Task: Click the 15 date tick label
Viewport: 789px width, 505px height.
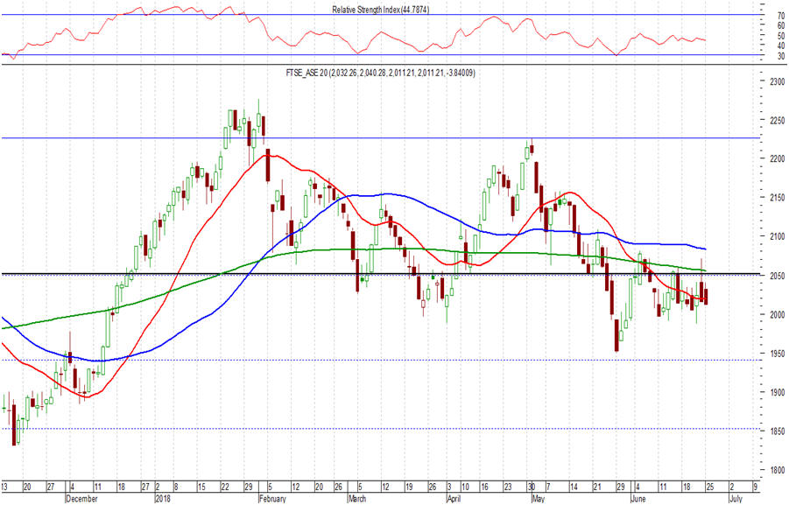Action: pyautogui.click(x=201, y=487)
